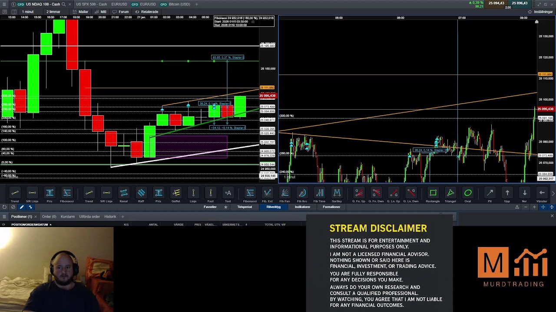This screenshot has width=556, height=312.
Task: Open the Kurslarm tab
Action: click(x=68, y=217)
